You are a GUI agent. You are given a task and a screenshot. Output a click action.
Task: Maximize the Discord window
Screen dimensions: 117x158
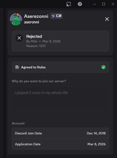[104, 4]
